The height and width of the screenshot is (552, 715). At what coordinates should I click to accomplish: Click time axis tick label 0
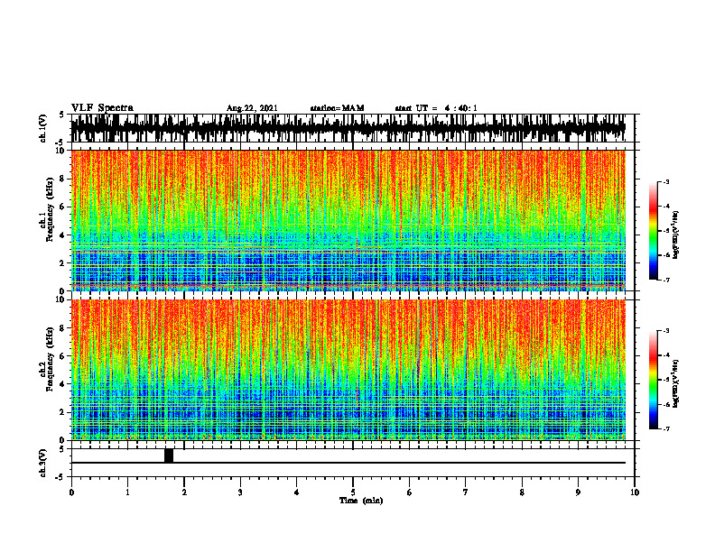pos(71,492)
